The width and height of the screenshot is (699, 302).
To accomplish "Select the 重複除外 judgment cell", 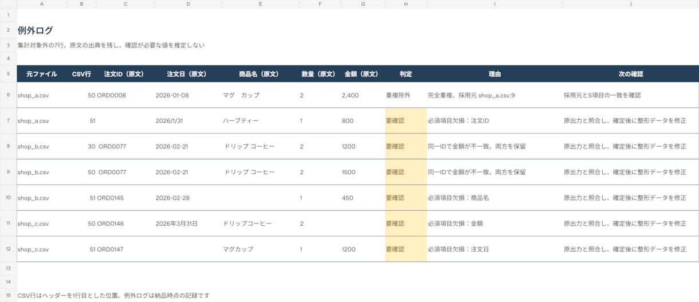I will coord(406,95).
